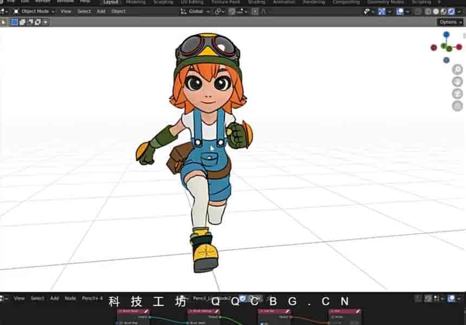This screenshot has height=325, width=466.
Task: Open the Global transform orientation dropdown
Action: click(x=195, y=11)
